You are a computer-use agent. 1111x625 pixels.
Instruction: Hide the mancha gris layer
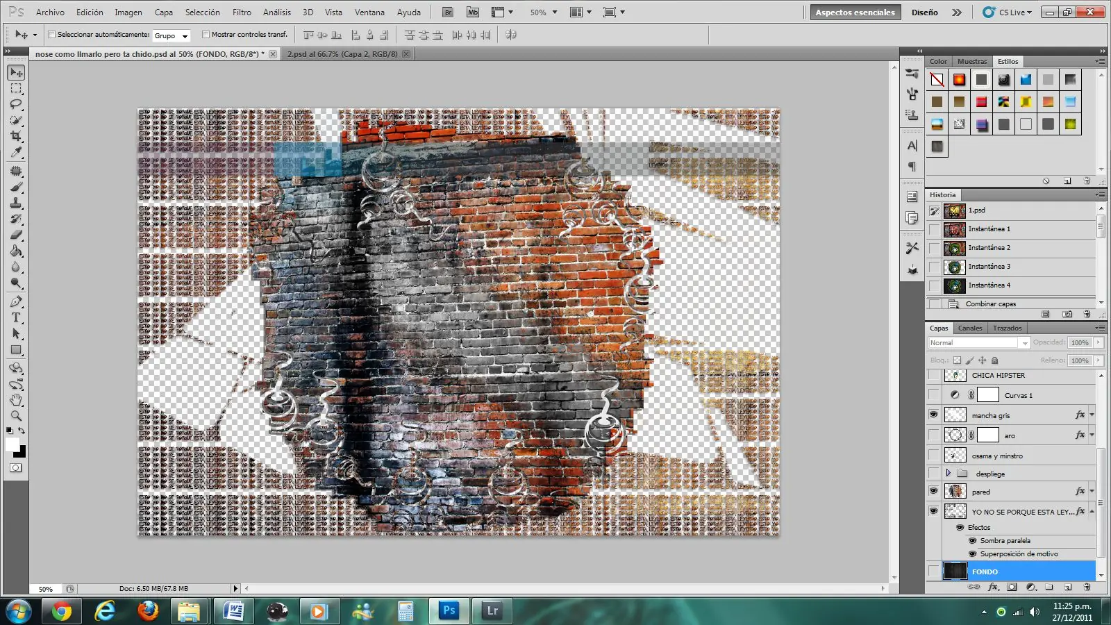934,415
